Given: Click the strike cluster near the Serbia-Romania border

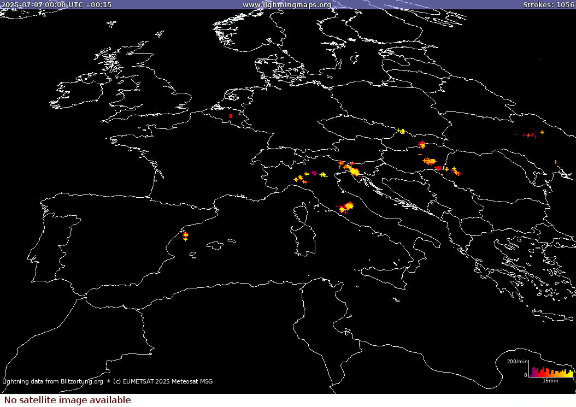Looking at the screenshot, I should point(455,172).
